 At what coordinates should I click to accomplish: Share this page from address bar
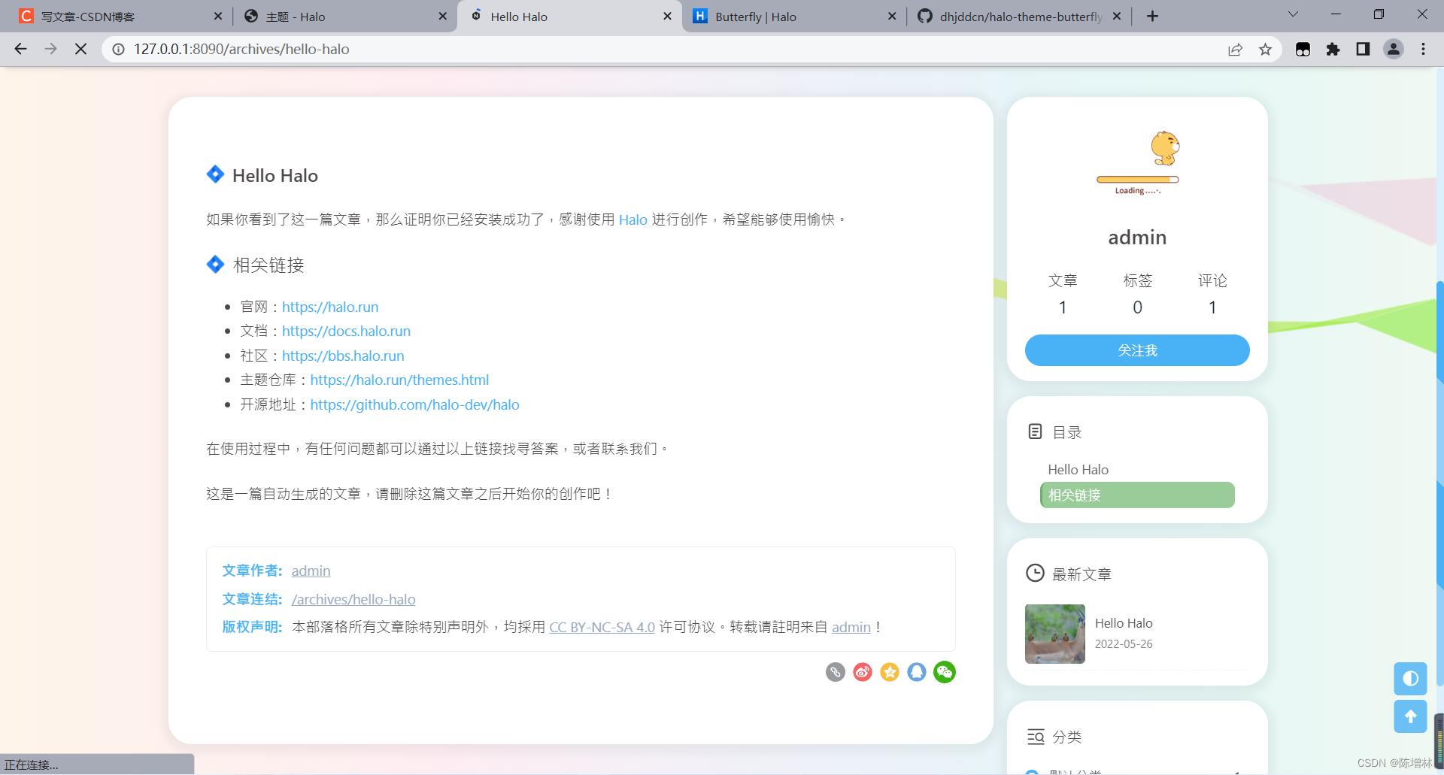tap(1235, 49)
